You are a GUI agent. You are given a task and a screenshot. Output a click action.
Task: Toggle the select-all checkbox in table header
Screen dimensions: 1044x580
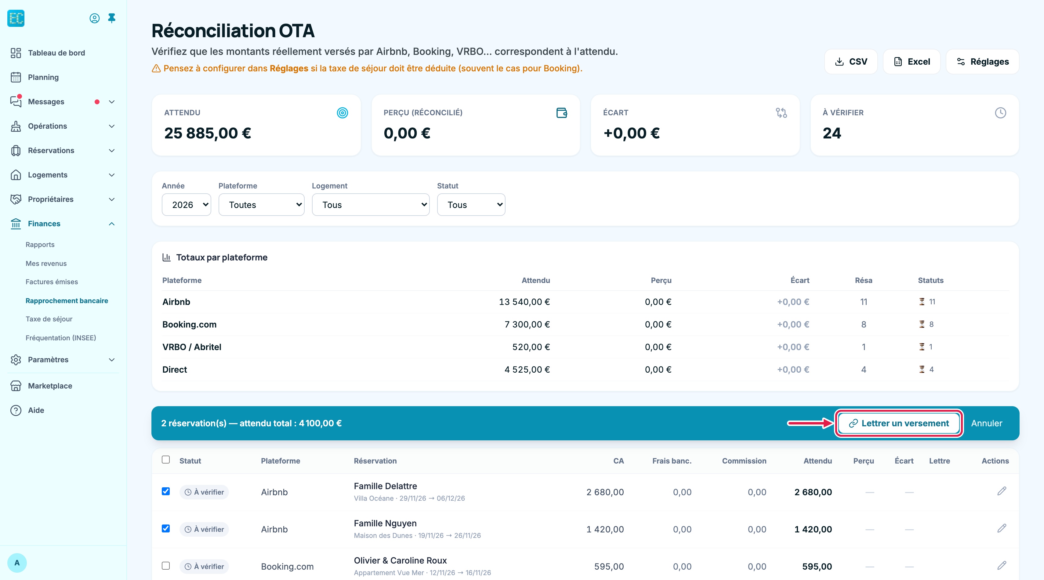pos(166,460)
